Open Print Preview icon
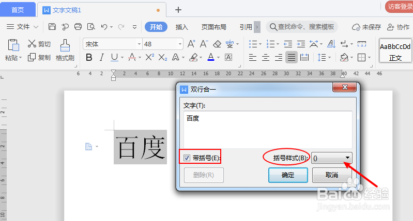Viewport: 413px width, 221px height. (x=91, y=27)
